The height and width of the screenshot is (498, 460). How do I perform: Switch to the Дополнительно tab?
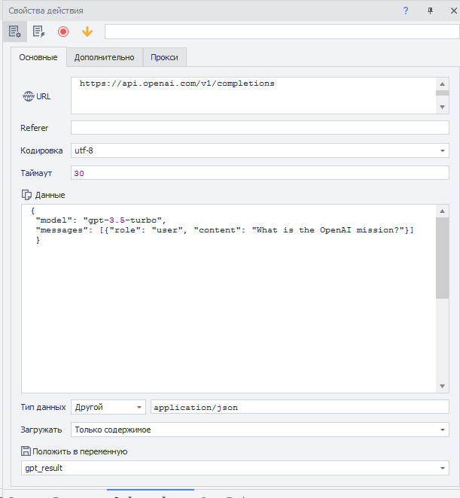coord(104,57)
